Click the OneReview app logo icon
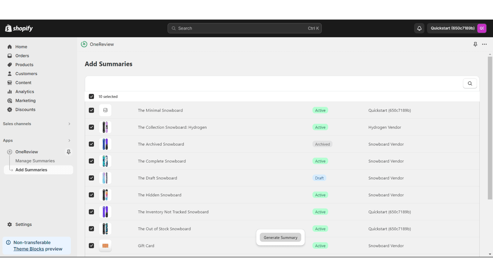493x277 pixels. click(x=84, y=44)
